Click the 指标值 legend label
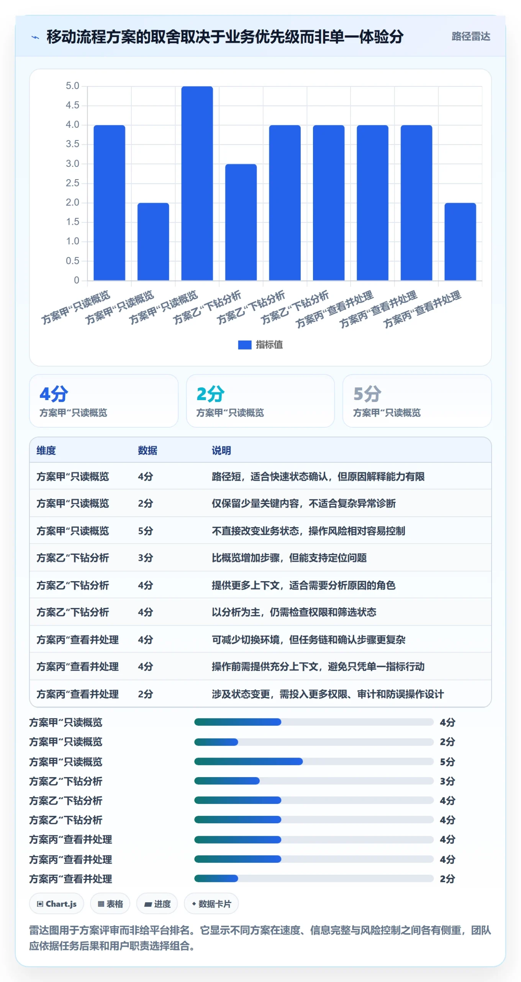The image size is (521, 982). pos(269,344)
